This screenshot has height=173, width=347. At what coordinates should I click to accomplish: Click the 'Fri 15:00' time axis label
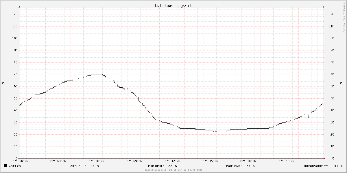[x=210, y=161]
